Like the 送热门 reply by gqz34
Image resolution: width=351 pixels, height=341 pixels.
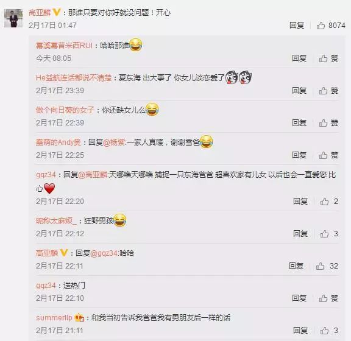[x=328, y=298]
